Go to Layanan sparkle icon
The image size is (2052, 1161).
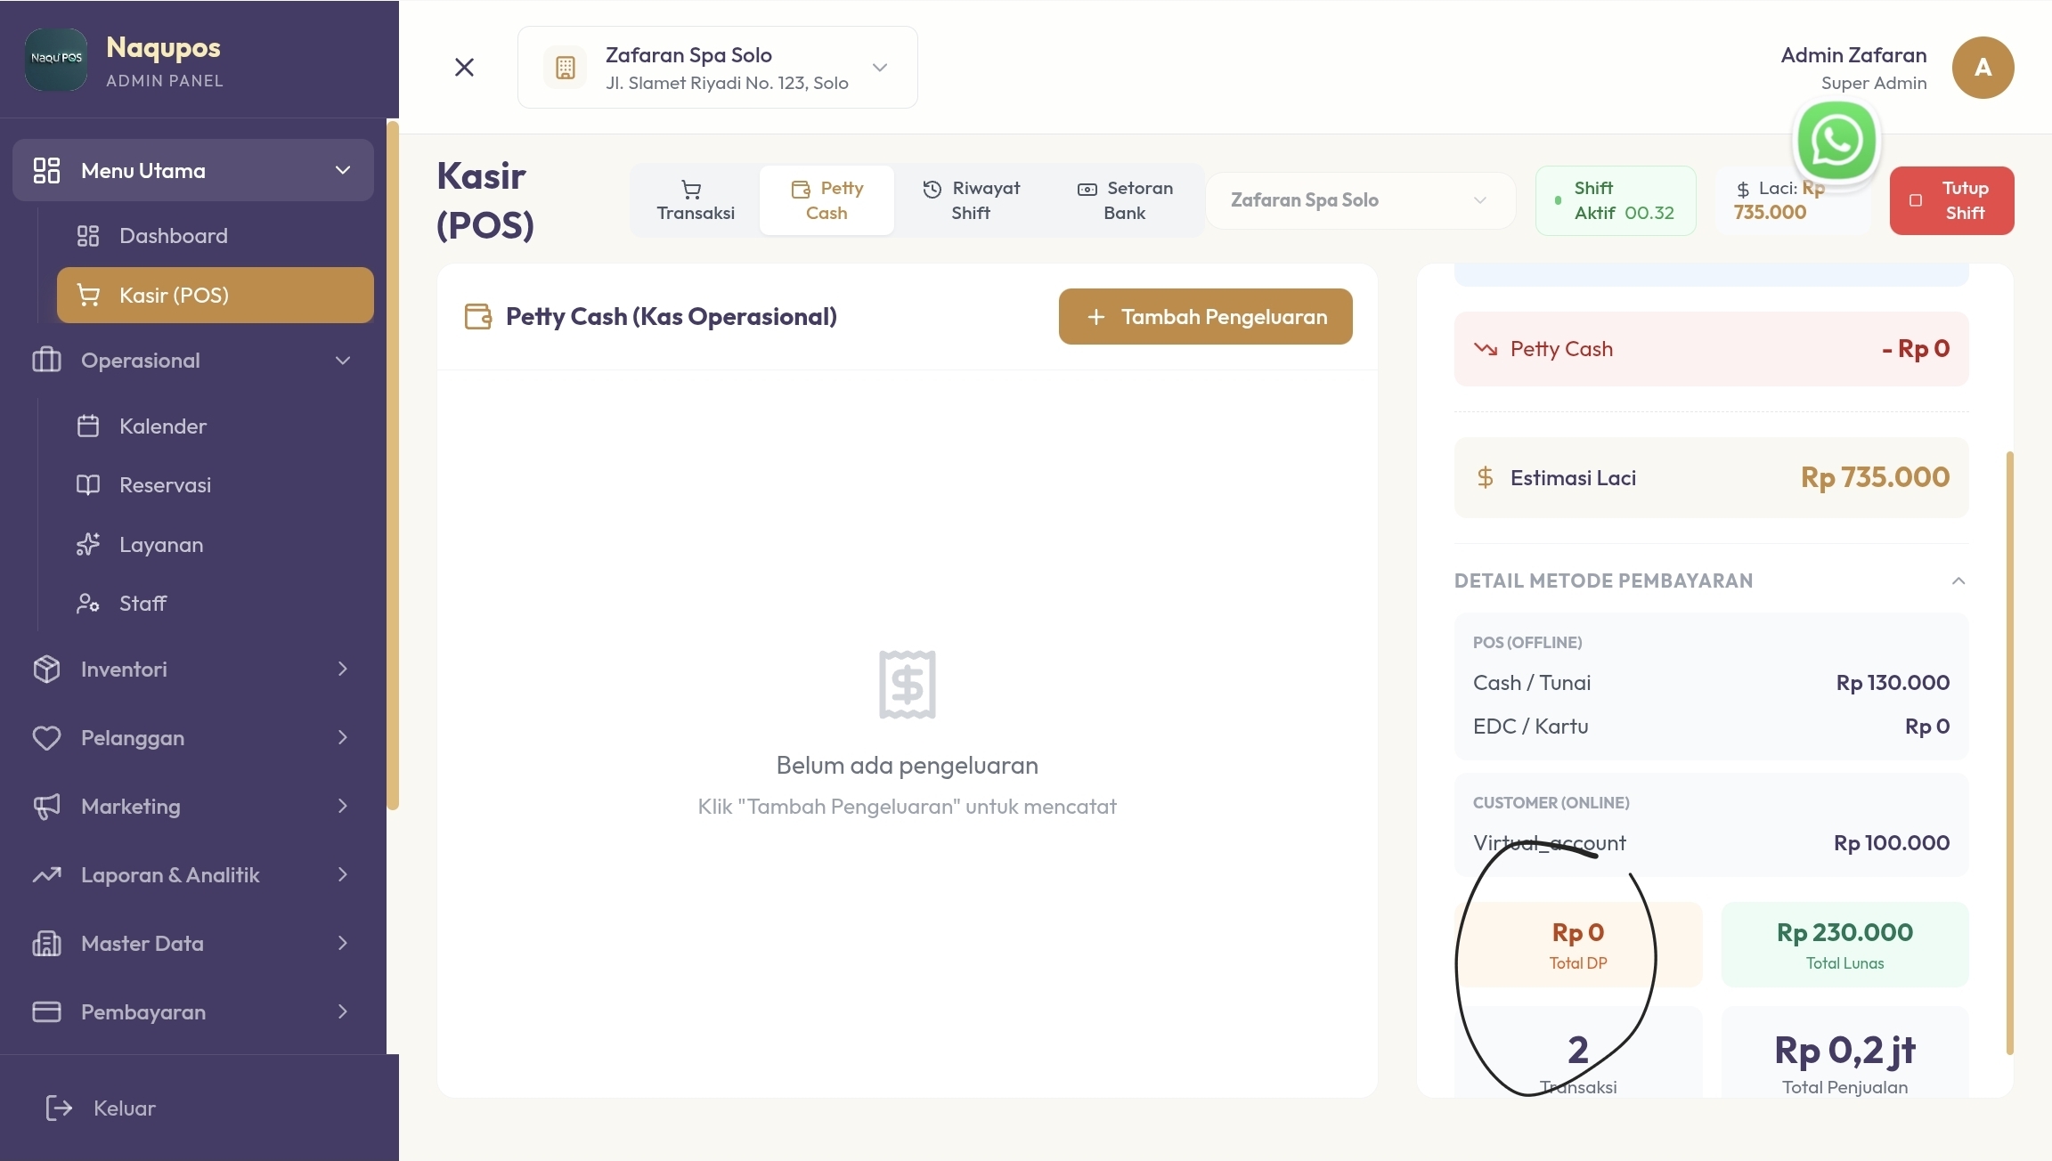click(x=88, y=545)
